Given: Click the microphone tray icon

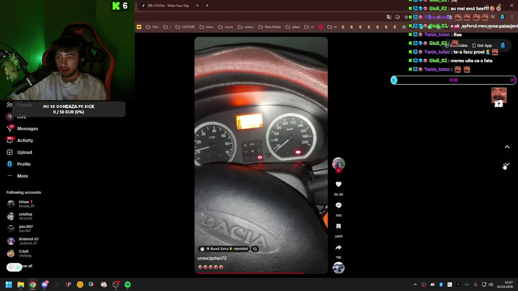Looking at the screenshot, I should (x=476, y=285).
